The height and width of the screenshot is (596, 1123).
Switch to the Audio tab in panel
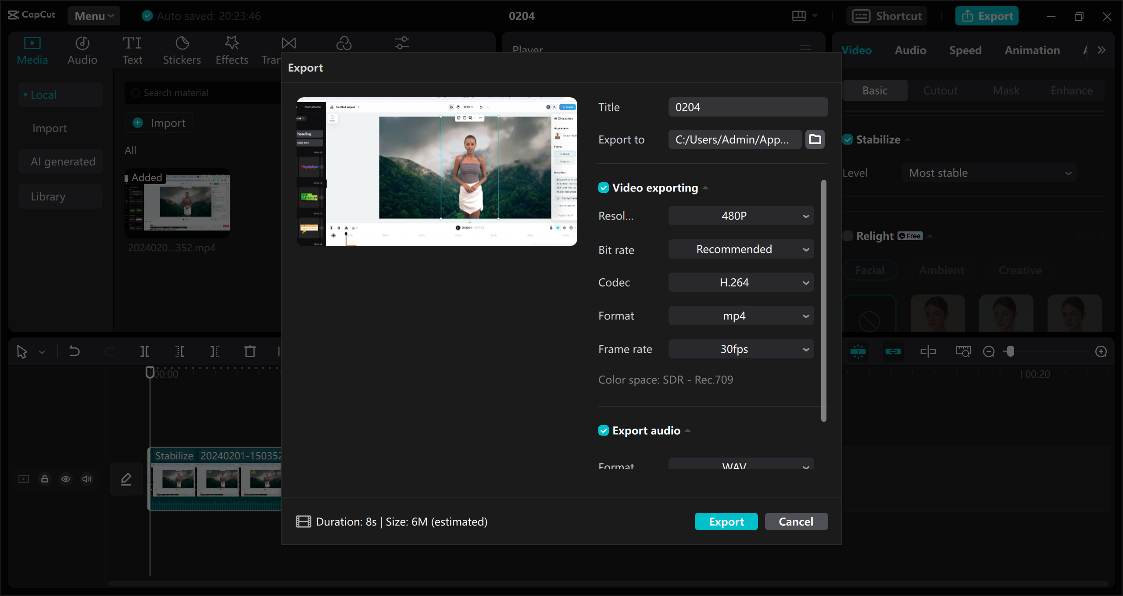point(910,50)
